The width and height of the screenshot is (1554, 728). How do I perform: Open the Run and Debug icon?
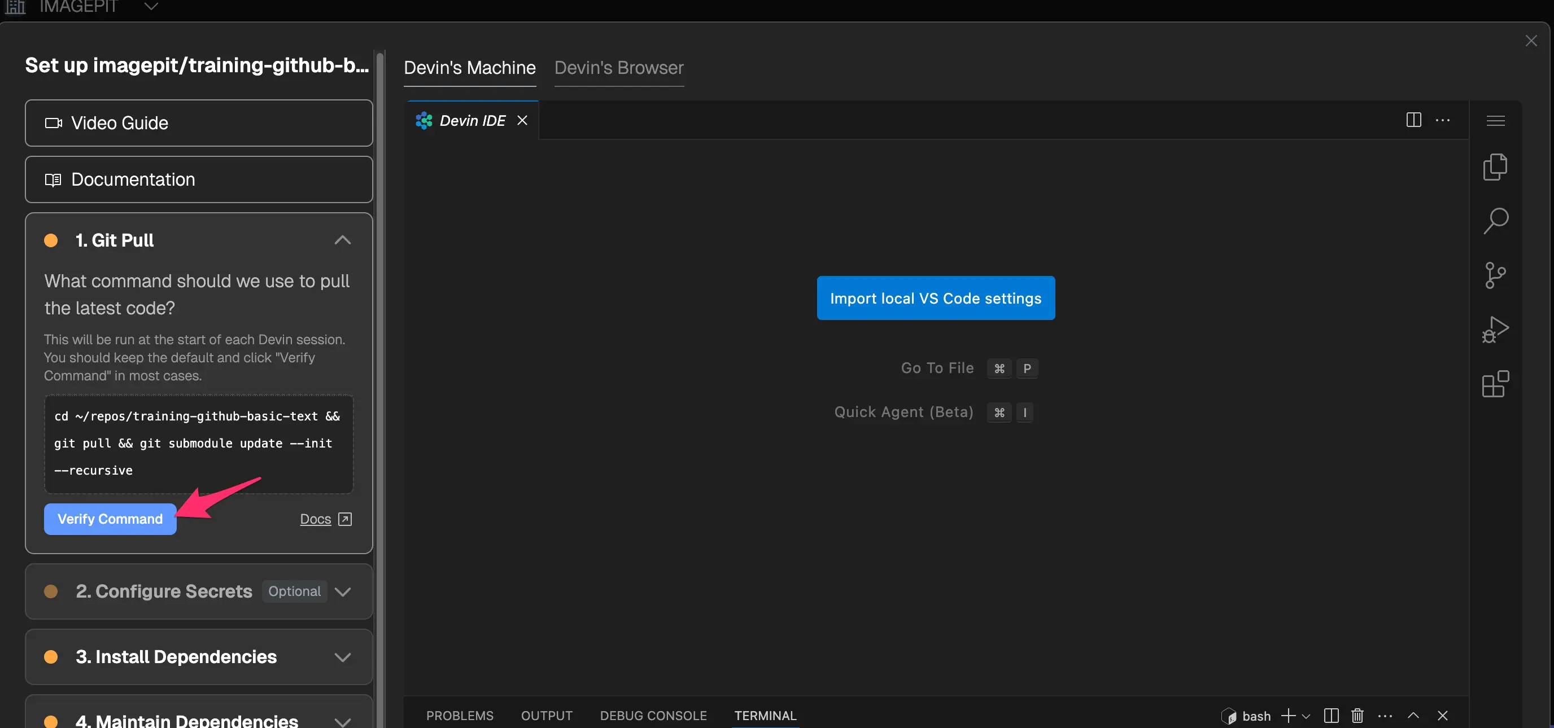(1495, 330)
